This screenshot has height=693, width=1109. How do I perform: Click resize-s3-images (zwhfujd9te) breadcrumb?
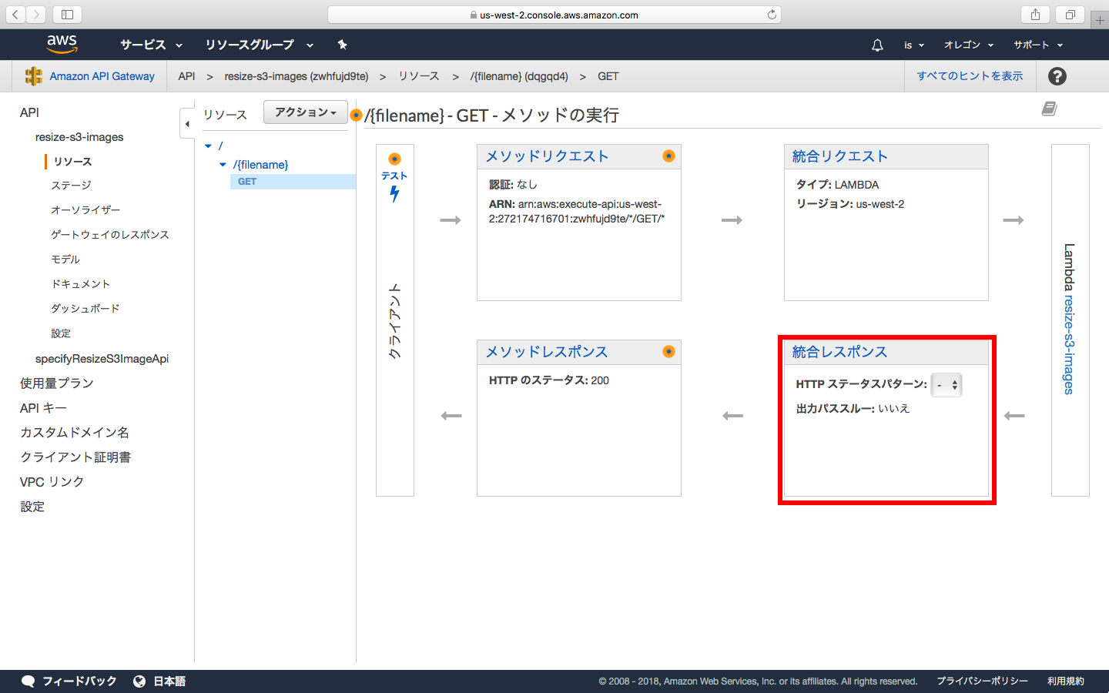click(297, 76)
